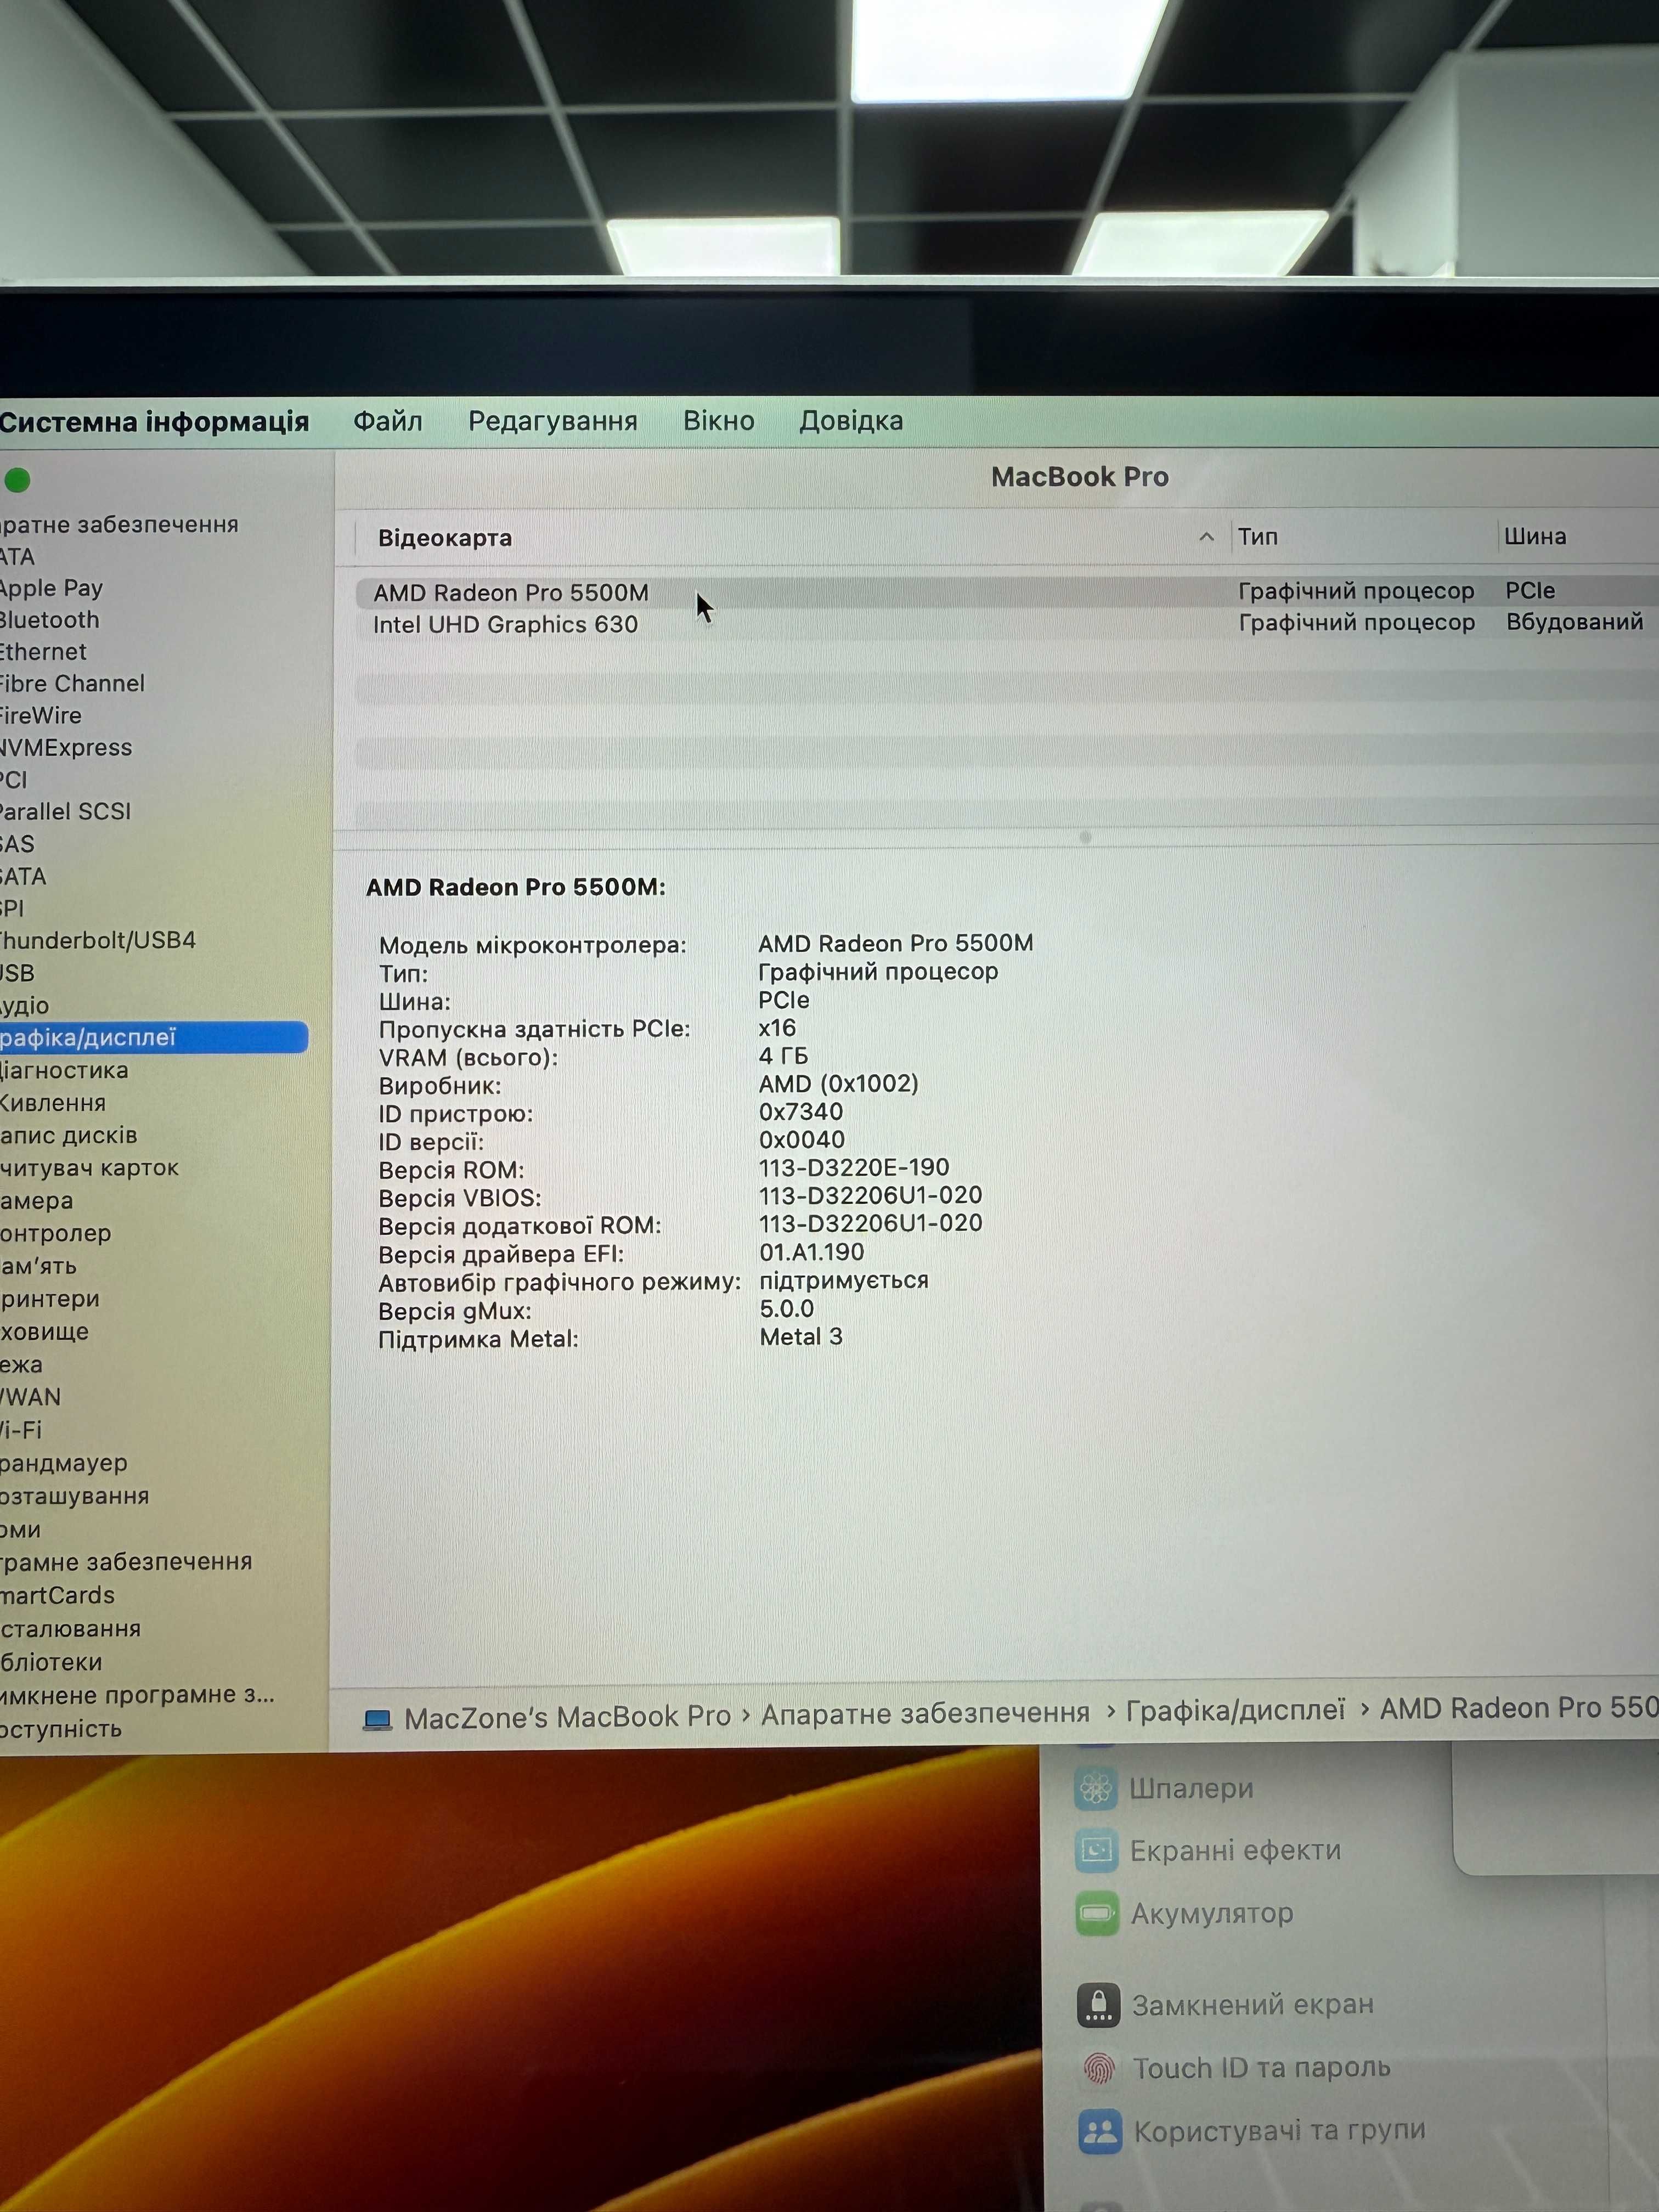Select Bluetooth in the sidebar
1659x2212 pixels.
50,620
